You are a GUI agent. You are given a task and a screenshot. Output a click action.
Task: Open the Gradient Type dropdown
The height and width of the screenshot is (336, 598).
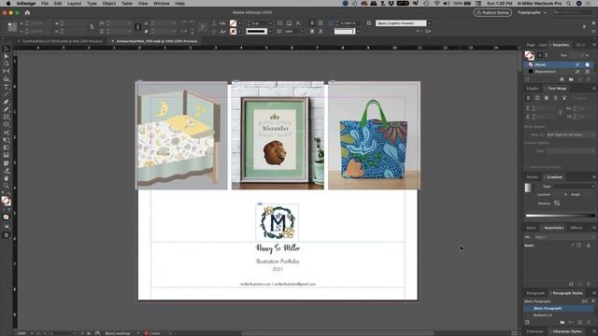[574, 187]
